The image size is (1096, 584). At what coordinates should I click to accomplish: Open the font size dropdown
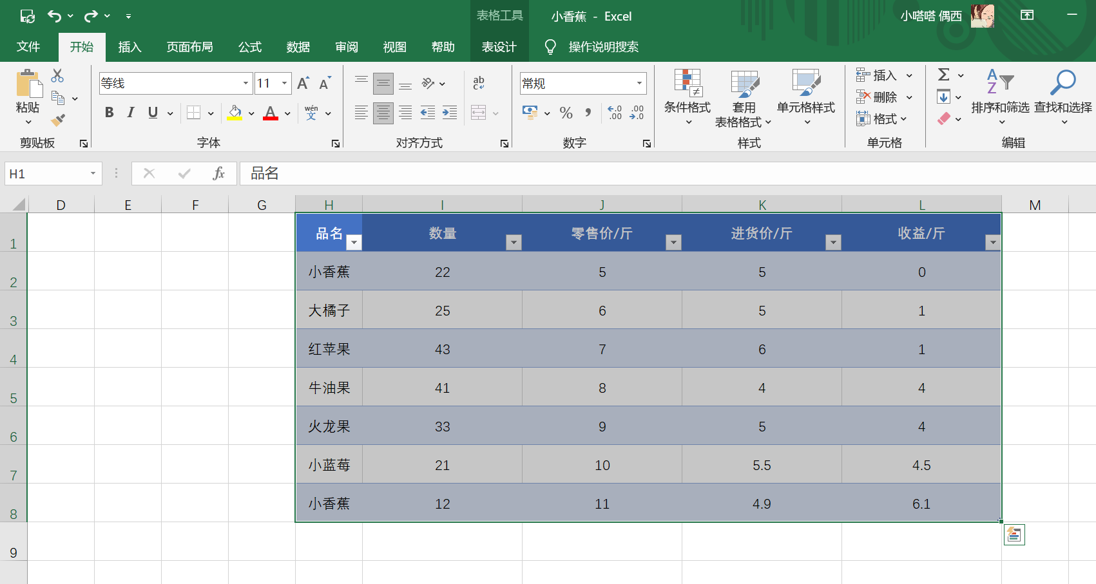pos(284,83)
